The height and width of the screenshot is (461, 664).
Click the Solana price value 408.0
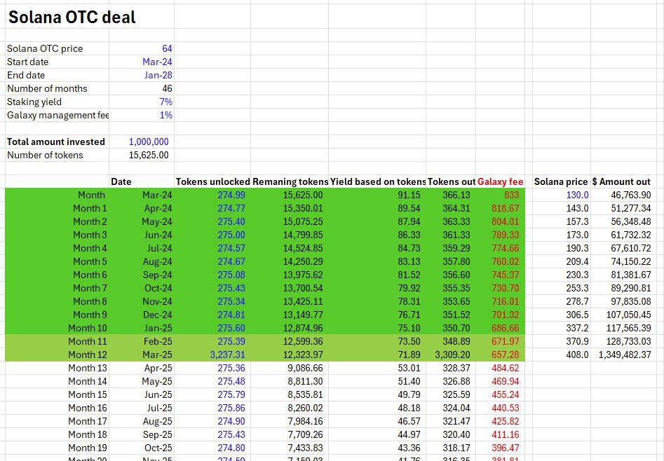coord(577,355)
